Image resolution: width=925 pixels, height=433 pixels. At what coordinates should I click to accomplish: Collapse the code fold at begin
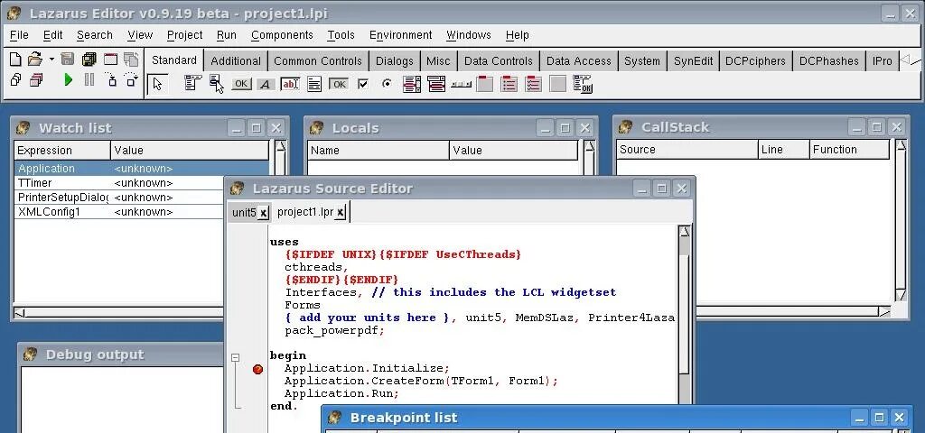coord(236,357)
